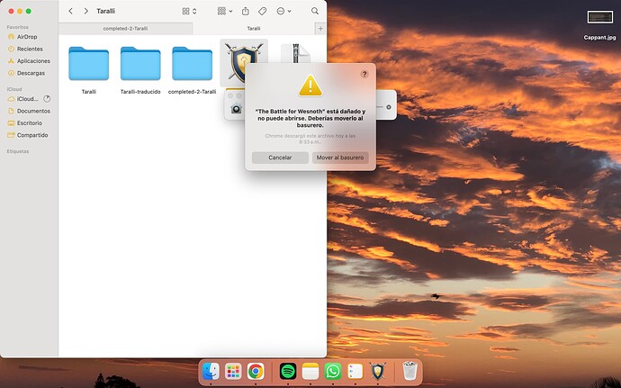Viewport: 621px width, 388px height.
Task: Click the Share icon in Finder toolbar
Action: [245, 11]
